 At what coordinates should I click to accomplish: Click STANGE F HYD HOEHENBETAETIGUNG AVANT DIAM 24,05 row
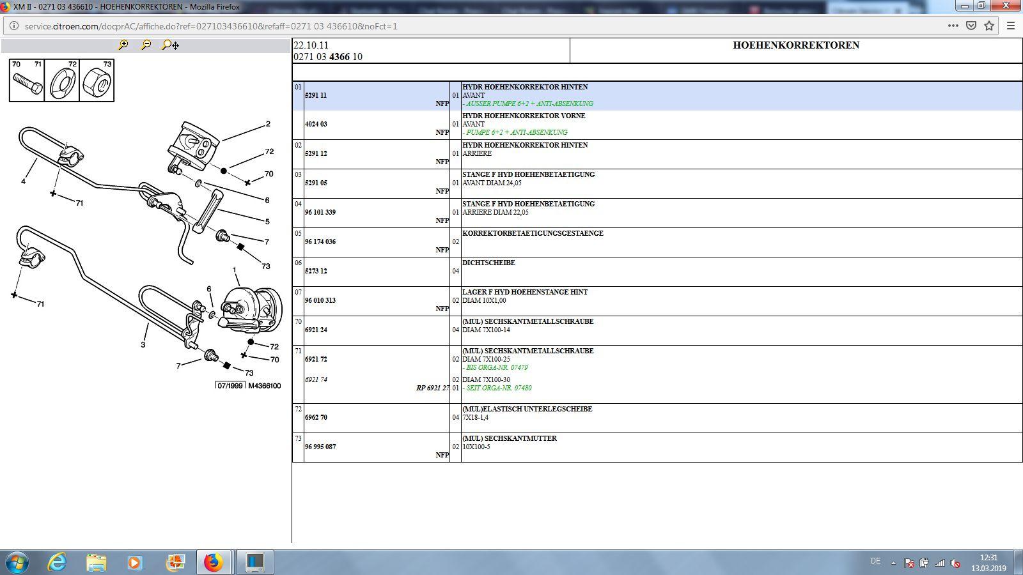[657, 183]
